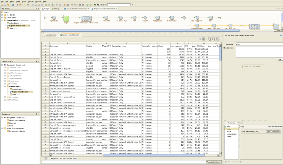283x165 pixels.
Task: Move variable down with the down arrow icon
Action: [236, 162]
